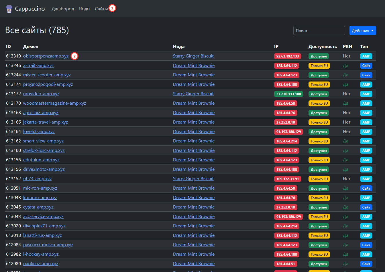Image resolution: width=385 pixels, height=272 pixels.
Task: Open the oblsportpenzaamp.xyz domain link
Action: [x=46, y=56]
